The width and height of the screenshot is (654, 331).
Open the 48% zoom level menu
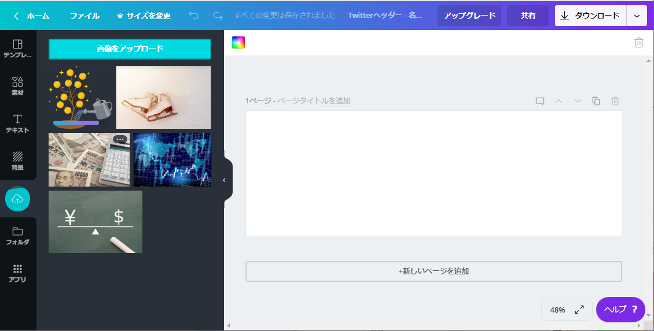557,310
